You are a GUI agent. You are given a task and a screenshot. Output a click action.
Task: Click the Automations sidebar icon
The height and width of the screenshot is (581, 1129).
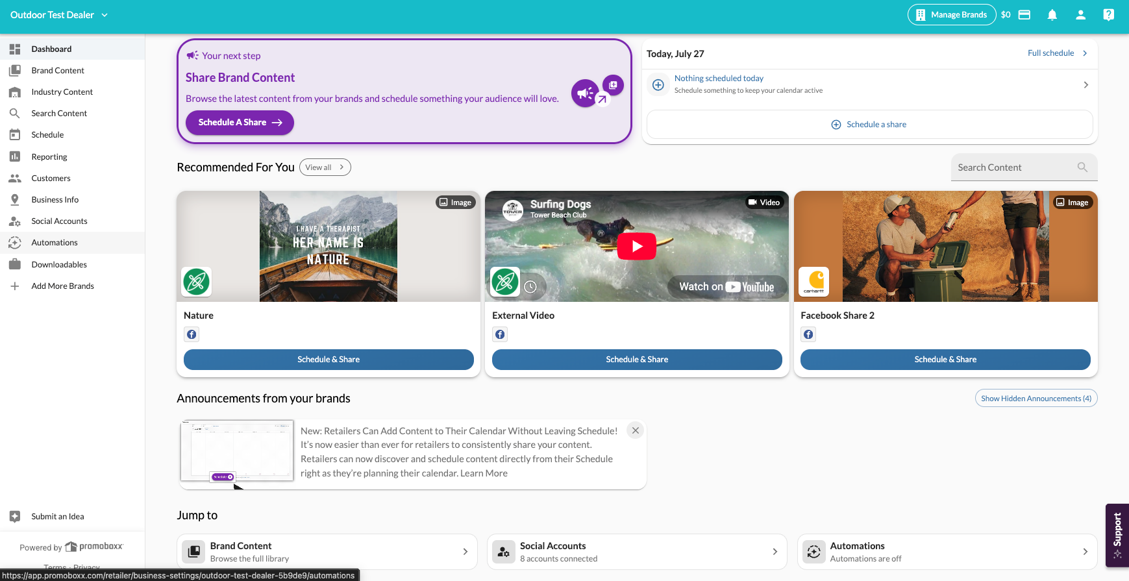click(15, 242)
